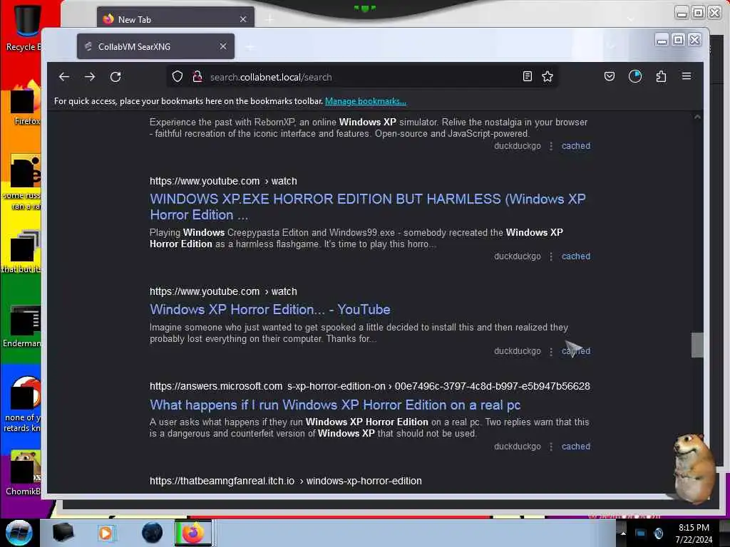The image size is (730, 547).
Task: Open WINDOWS XP.EXE HORROR EDITION BUT HARMLESS result
Action: tap(368, 207)
